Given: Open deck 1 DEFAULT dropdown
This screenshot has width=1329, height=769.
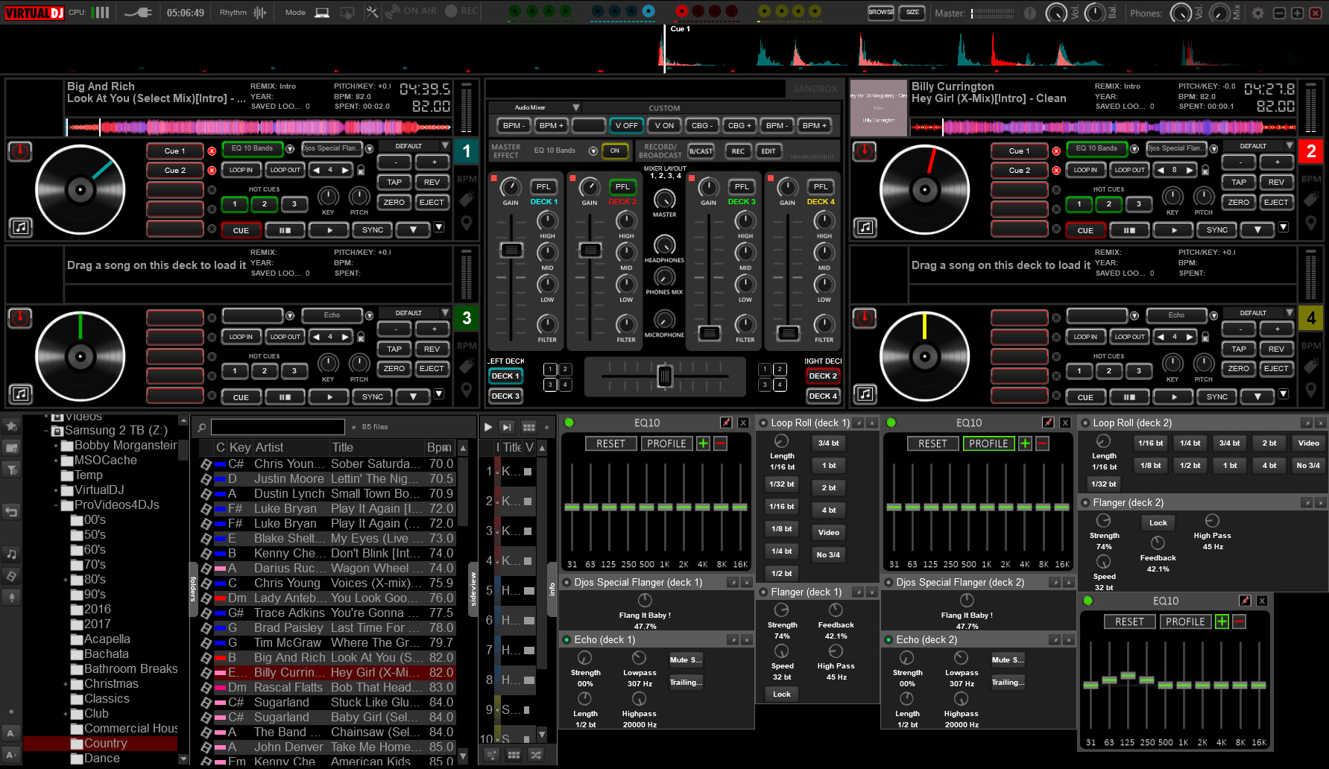Looking at the screenshot, I should click(444, 146).
